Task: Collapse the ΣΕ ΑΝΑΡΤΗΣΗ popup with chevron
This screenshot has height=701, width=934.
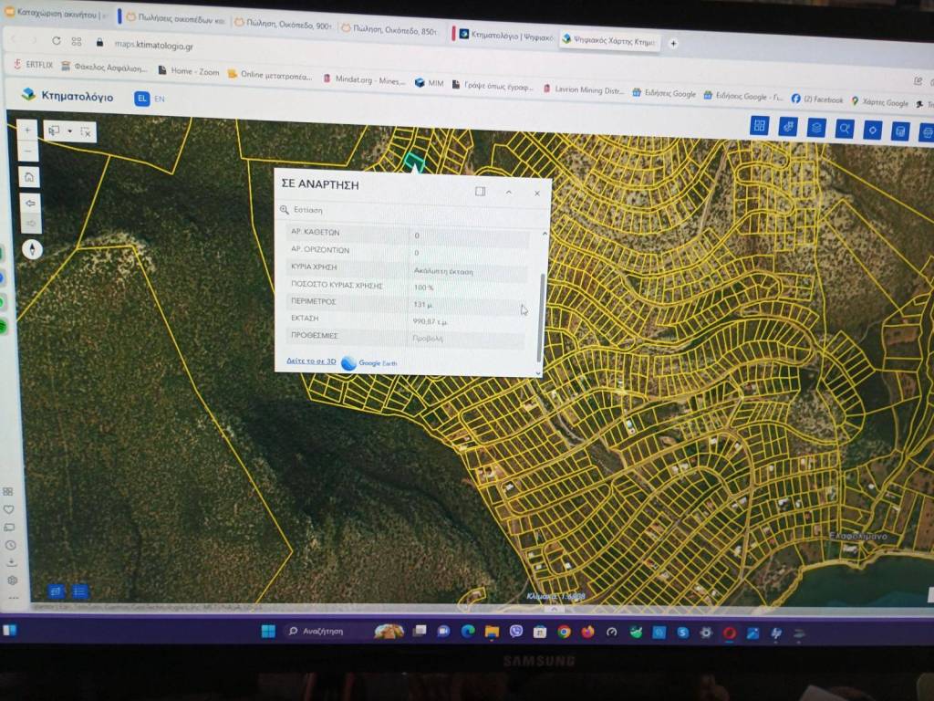Action: [509, 192]
